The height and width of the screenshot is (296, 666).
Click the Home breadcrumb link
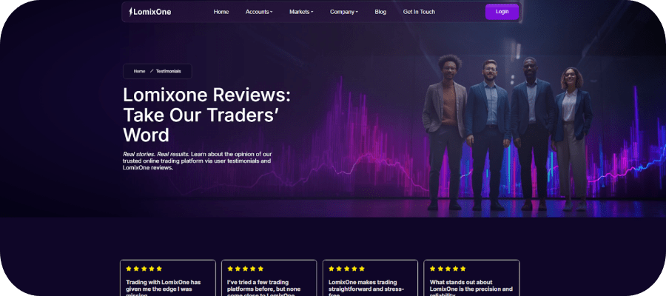pyautogui.click(x=139, y=71)
